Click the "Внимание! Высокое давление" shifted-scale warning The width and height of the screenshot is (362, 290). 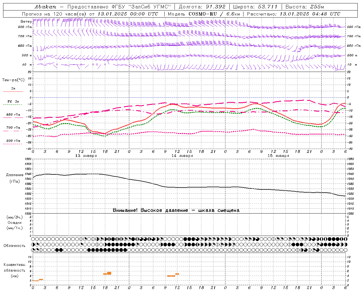point(176,210)
